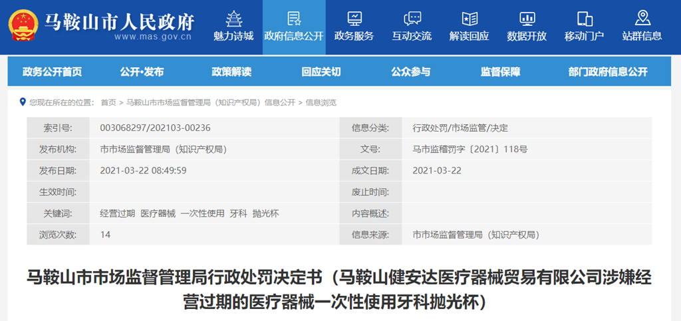Select 信息来源 value 市市场监督管理局
The height and width of the screenshot is (321, 681).
[x=476, y=235]
